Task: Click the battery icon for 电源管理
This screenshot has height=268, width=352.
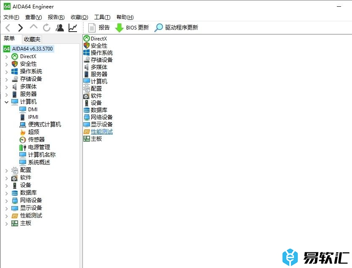Action: [x=22, y=147]
